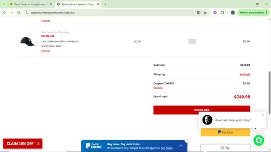Viewport: 271px width, 152px height.
Task: Close the PayPal Credit banner
Action: [187, 140]
